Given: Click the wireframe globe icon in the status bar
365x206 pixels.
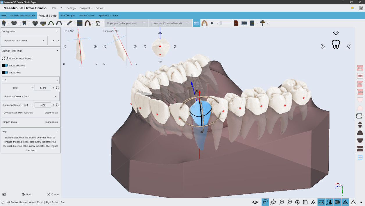Looking at the screenshot, I should (x=337, y=202).
